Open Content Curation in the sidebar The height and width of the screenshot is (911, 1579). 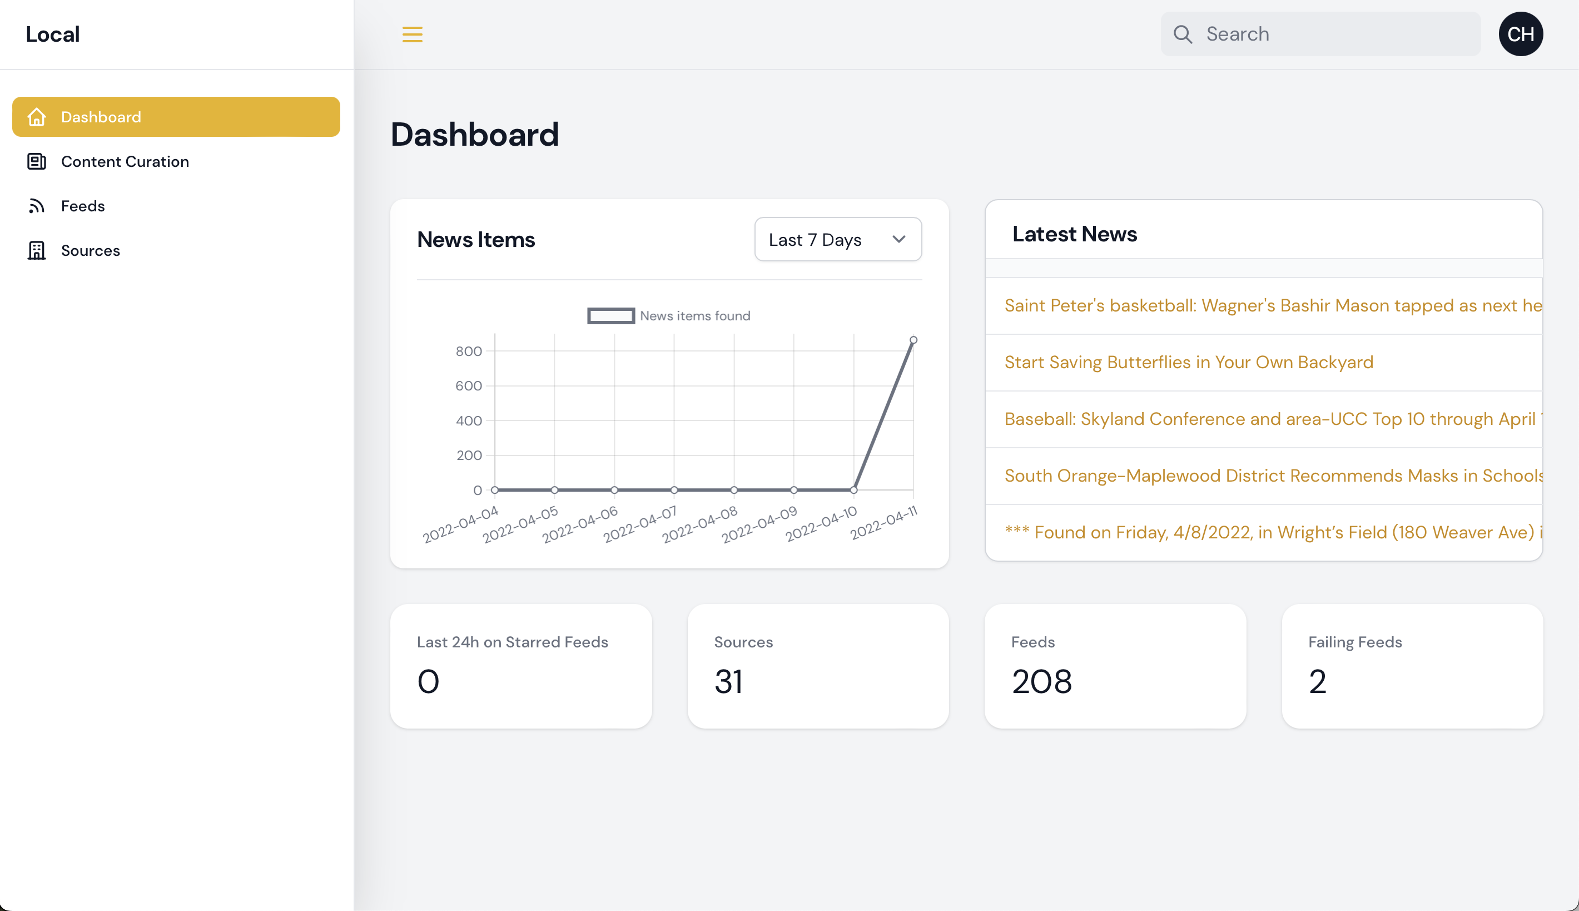pyautogui.click(x=125, y=161)
